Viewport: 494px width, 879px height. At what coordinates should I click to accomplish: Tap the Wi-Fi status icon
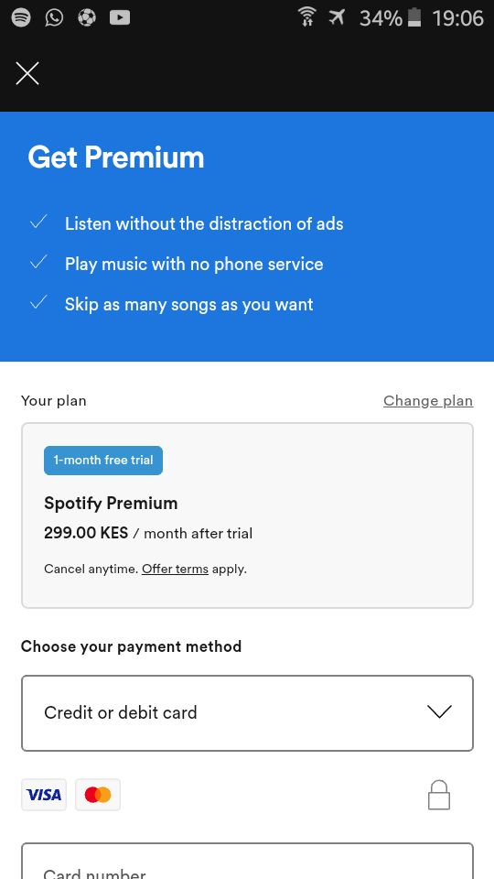(x=306, y=17)
